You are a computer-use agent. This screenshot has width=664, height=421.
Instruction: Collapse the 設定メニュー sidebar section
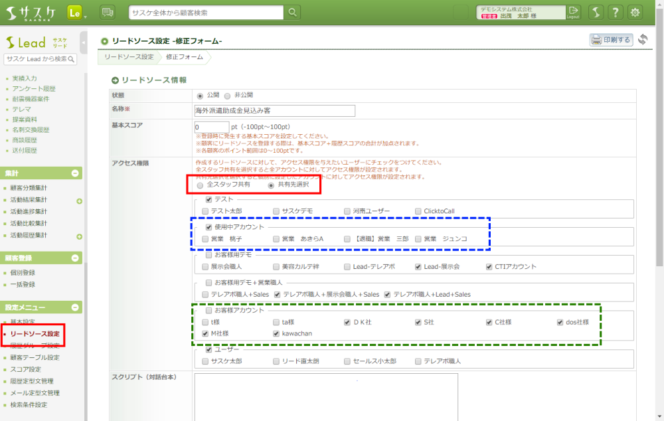pos(75,307)
